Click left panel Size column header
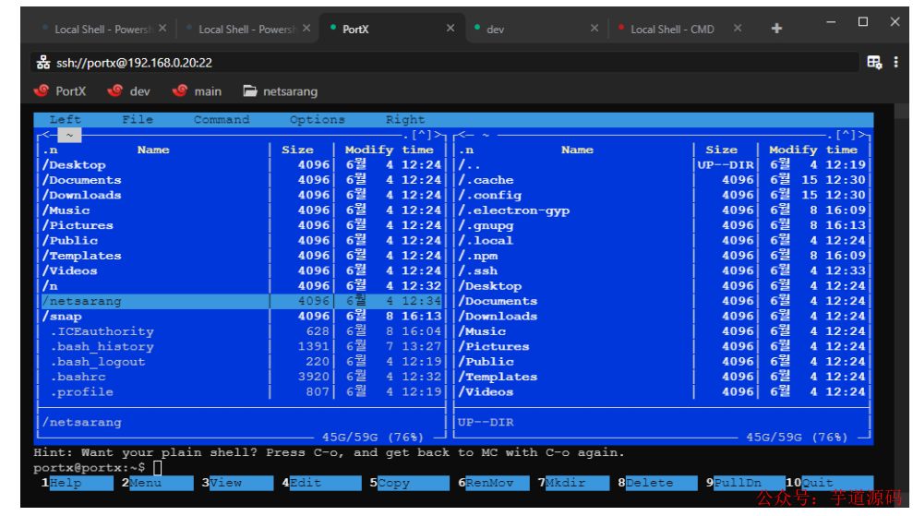The width and height of the screenshot is (913, 516). point(297,150)
